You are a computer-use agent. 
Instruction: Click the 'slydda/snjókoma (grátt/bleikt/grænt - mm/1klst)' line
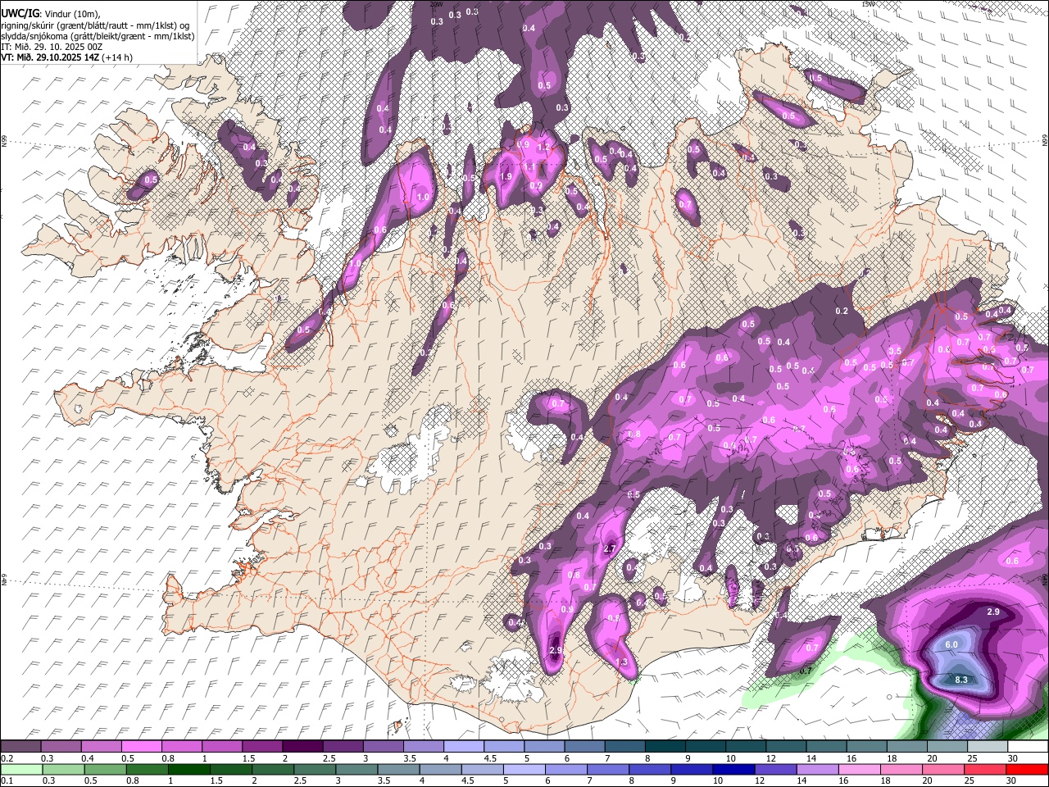(98, 35)
